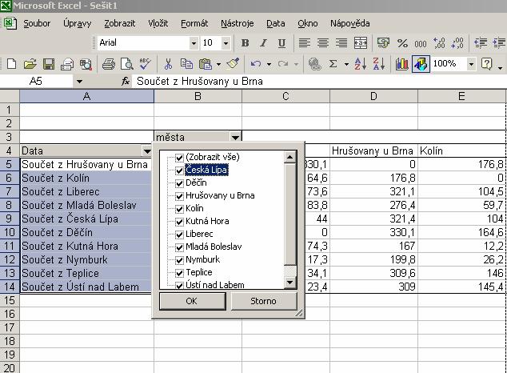The width and height of the screenshot is (507, 373).
Task: Align text left
Action: pyautogui.click(x=304, y=43)
